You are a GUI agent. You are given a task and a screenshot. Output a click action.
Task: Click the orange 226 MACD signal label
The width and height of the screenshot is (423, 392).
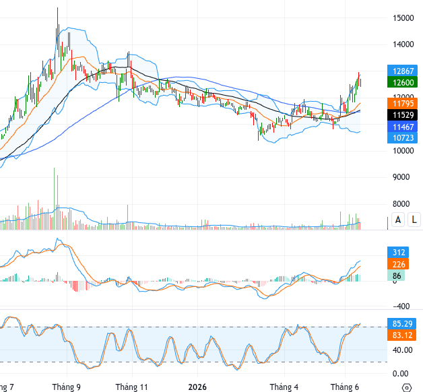[398, 264]
